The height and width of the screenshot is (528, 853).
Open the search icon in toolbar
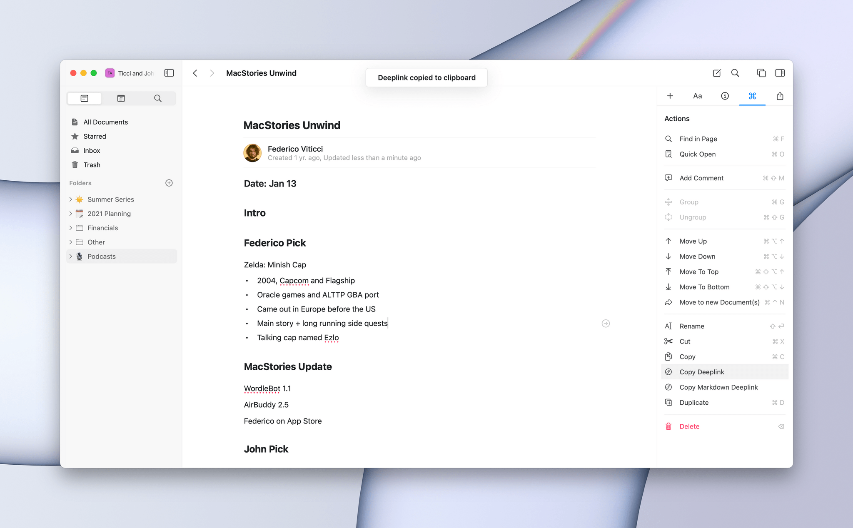tap(735, 72)
